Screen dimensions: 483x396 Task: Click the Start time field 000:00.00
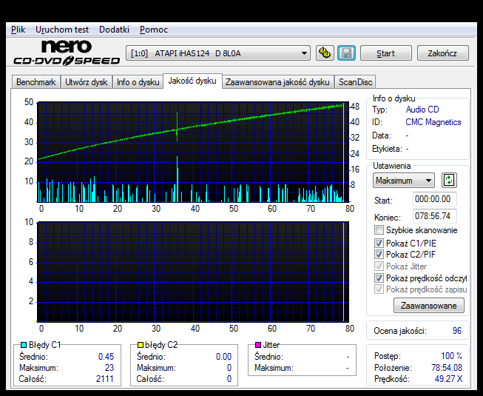point(434,199)
